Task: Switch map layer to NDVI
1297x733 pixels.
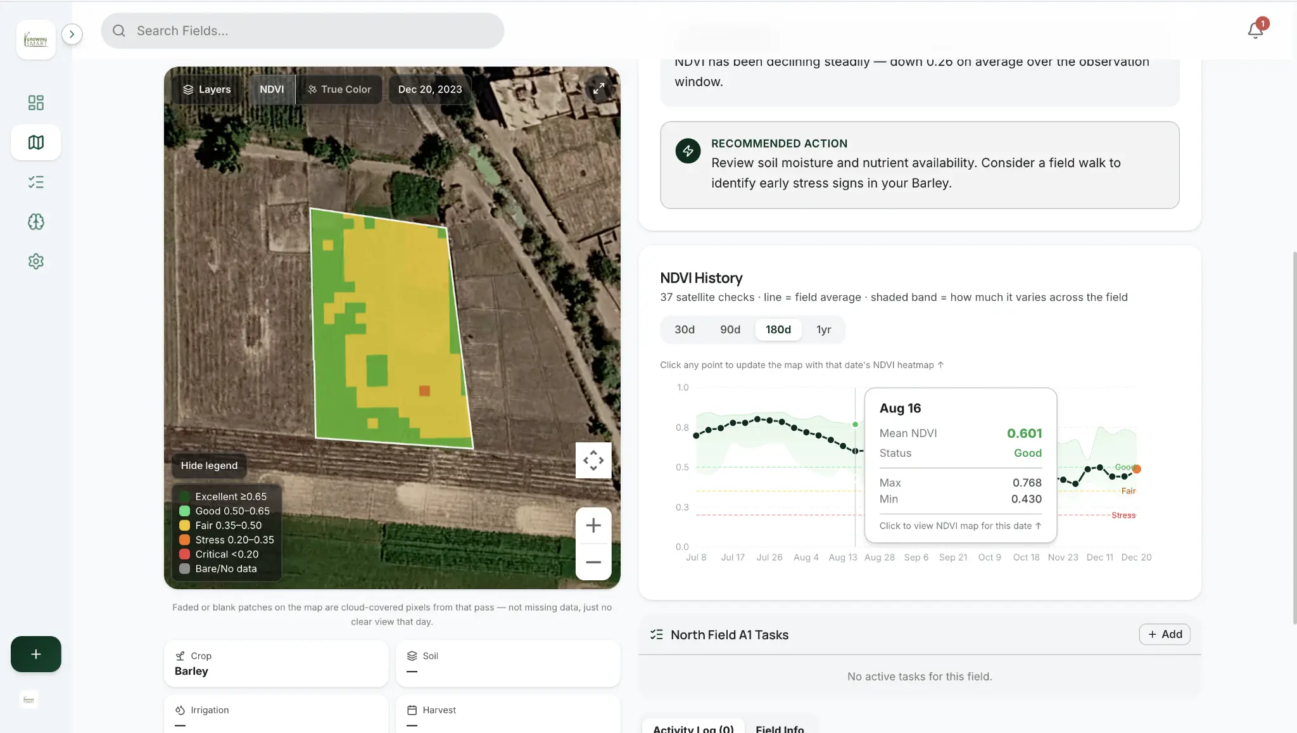Action: point(272,89)
